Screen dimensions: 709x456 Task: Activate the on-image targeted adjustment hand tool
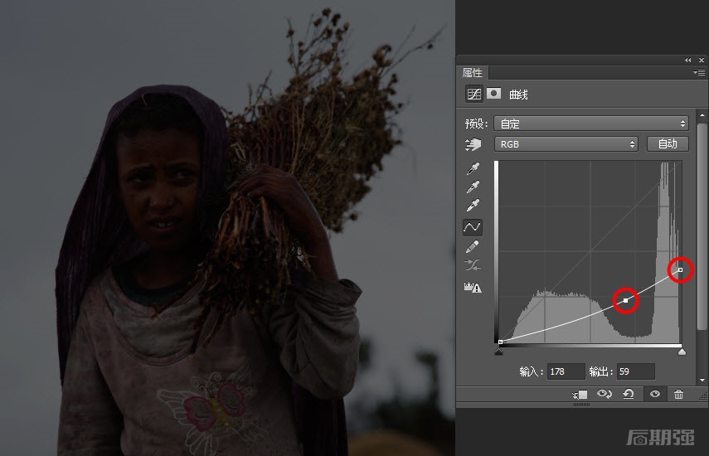tap(473, 144)
